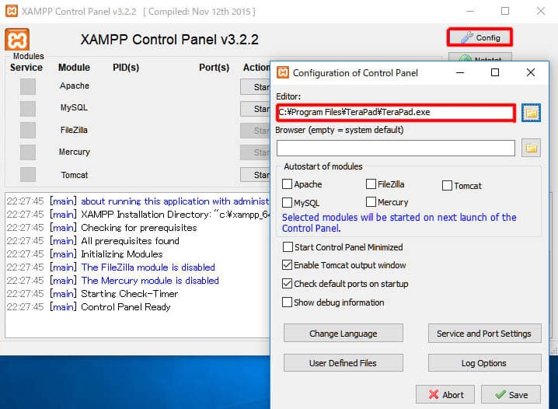Click the FileZilla module label
This screenshot has height=409, width=558.
tap(74, 130)
